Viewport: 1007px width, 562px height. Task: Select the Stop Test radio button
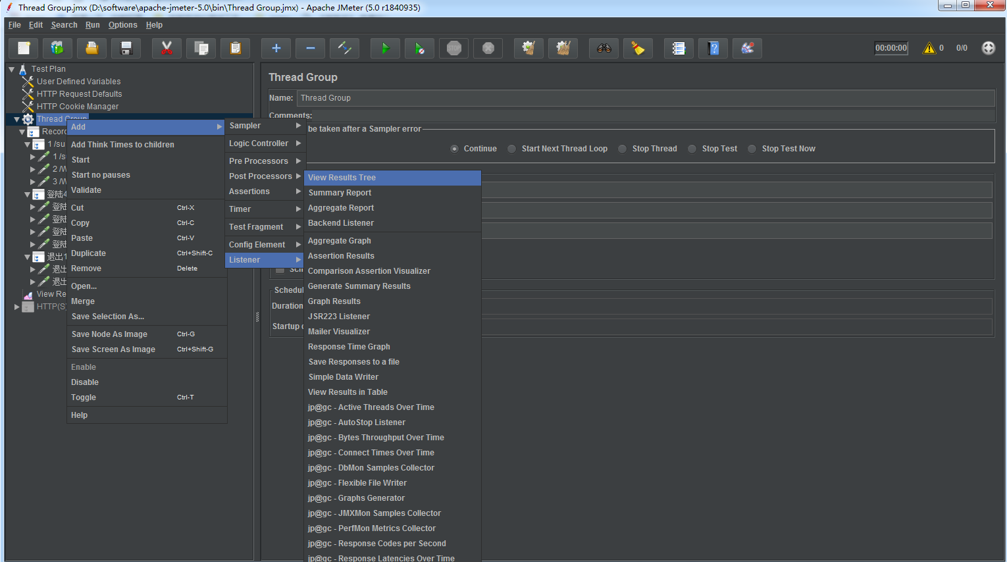click(692, 149)
